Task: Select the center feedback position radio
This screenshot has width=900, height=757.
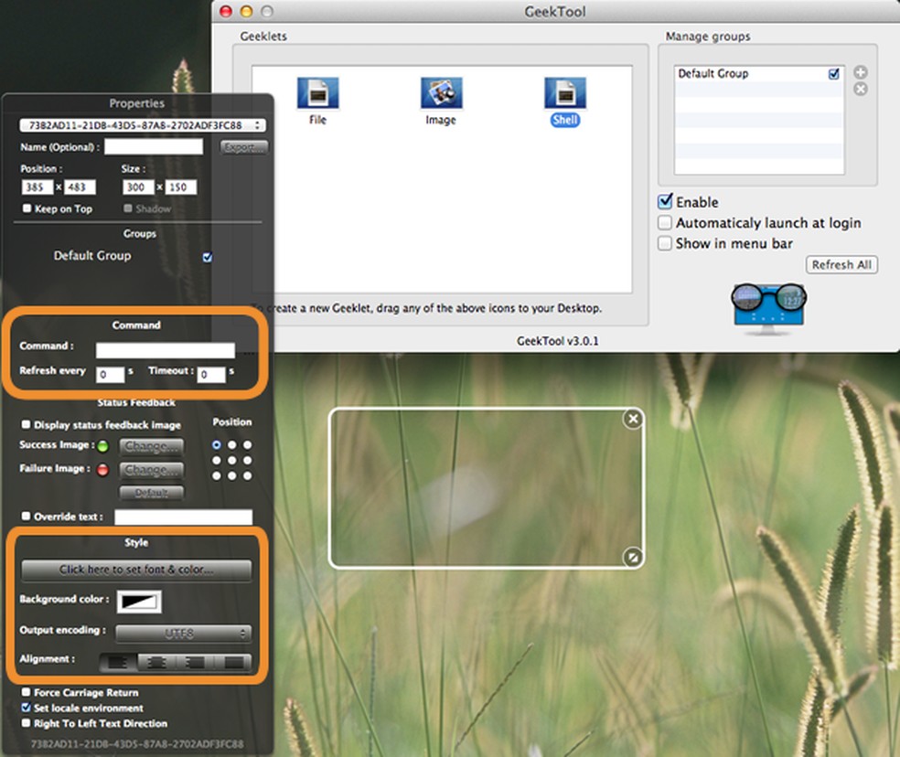Action: (x=232, y=460)
